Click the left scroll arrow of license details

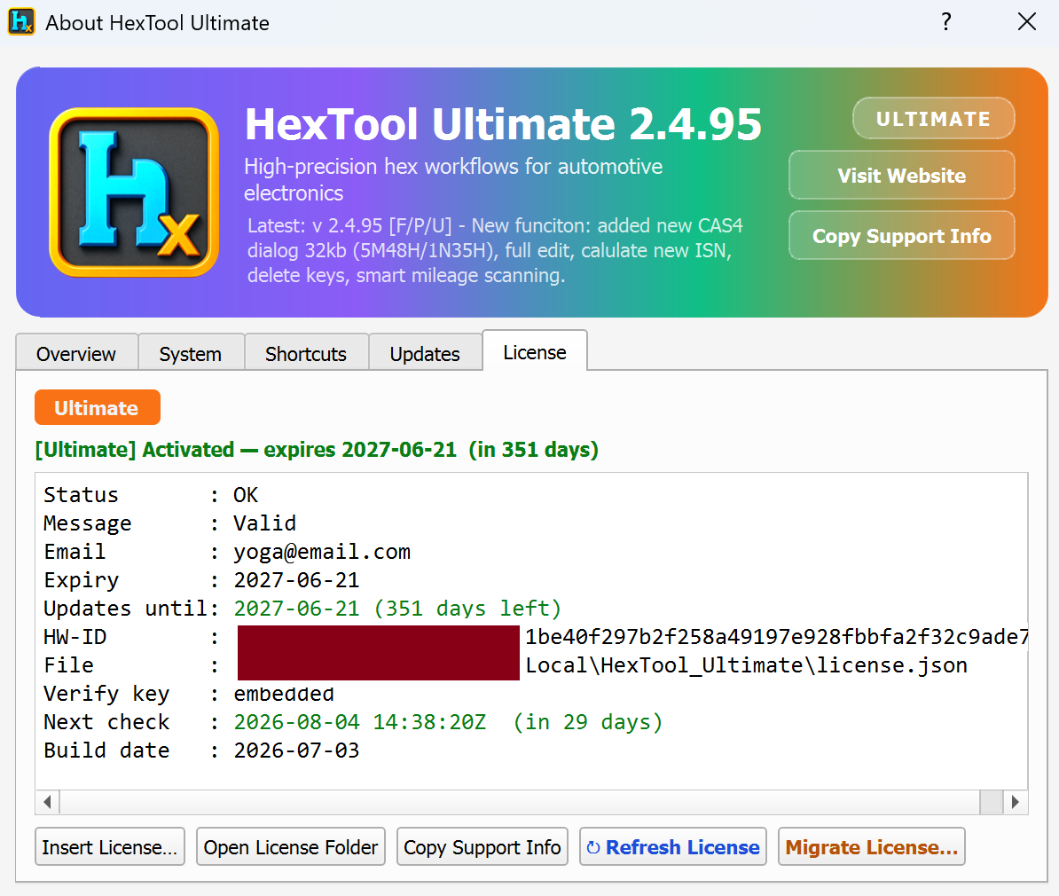point(47,802)
